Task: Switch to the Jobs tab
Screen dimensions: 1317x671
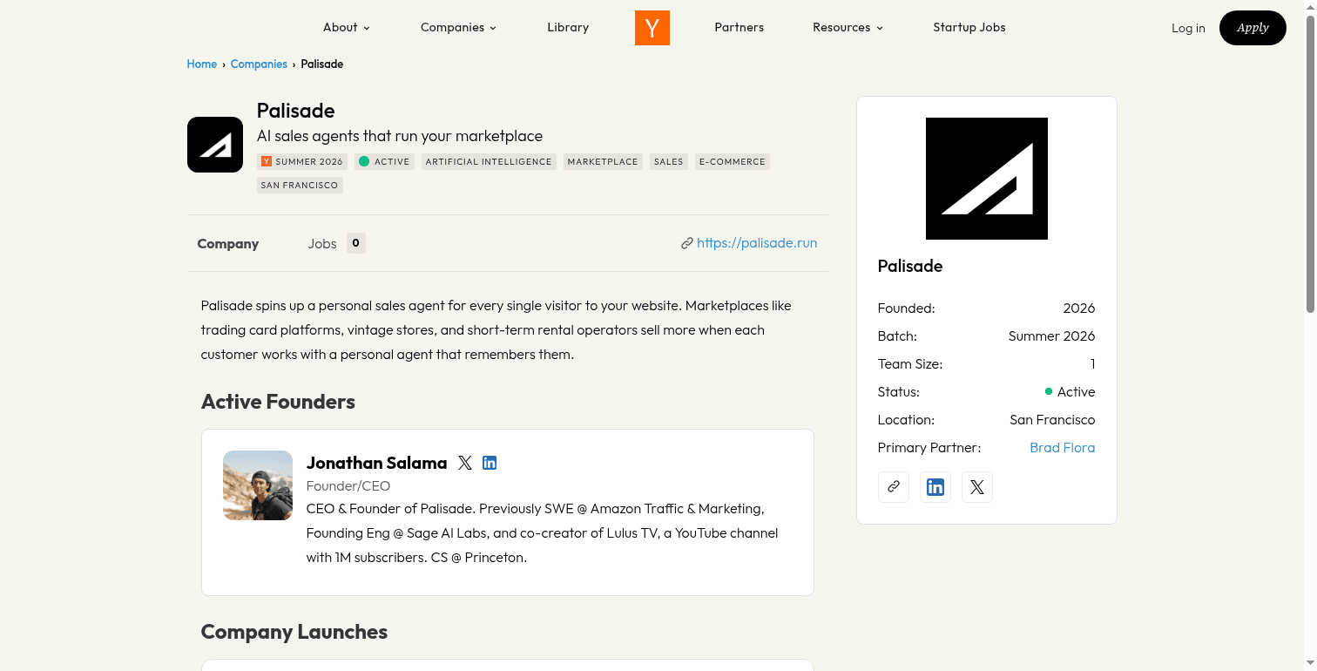Action: [336, 243]
